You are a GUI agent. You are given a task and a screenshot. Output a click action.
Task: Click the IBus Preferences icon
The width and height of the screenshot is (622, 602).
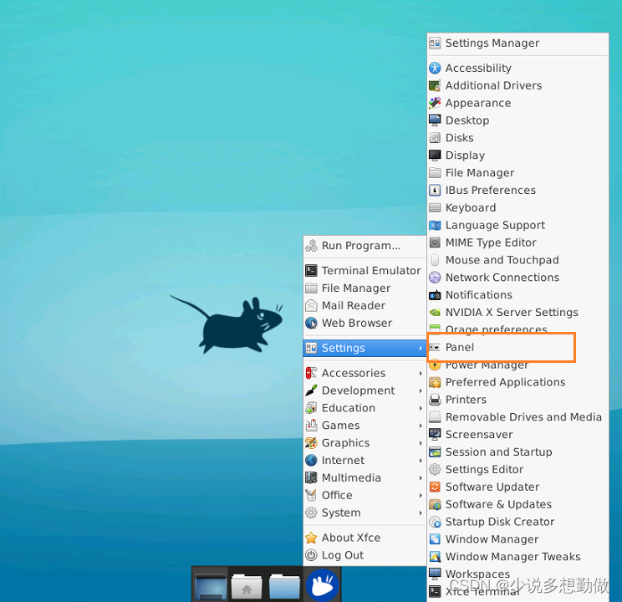click(435, 191)
